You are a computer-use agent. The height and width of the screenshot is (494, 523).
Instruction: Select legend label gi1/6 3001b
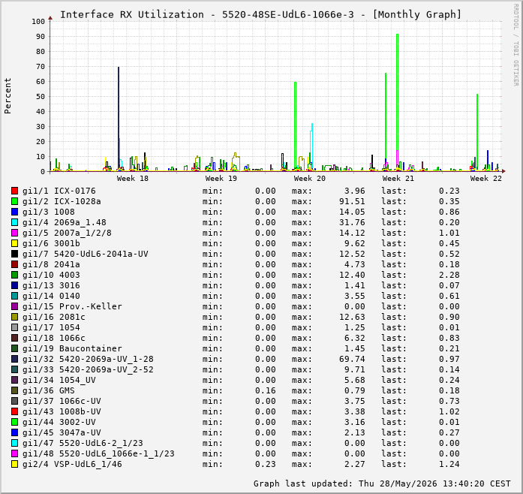pos(51,243)
